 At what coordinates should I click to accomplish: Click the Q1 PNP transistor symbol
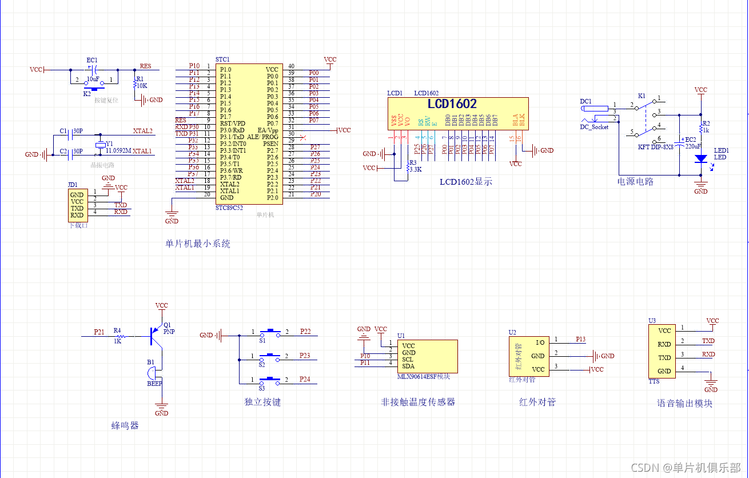coord(157,336)
